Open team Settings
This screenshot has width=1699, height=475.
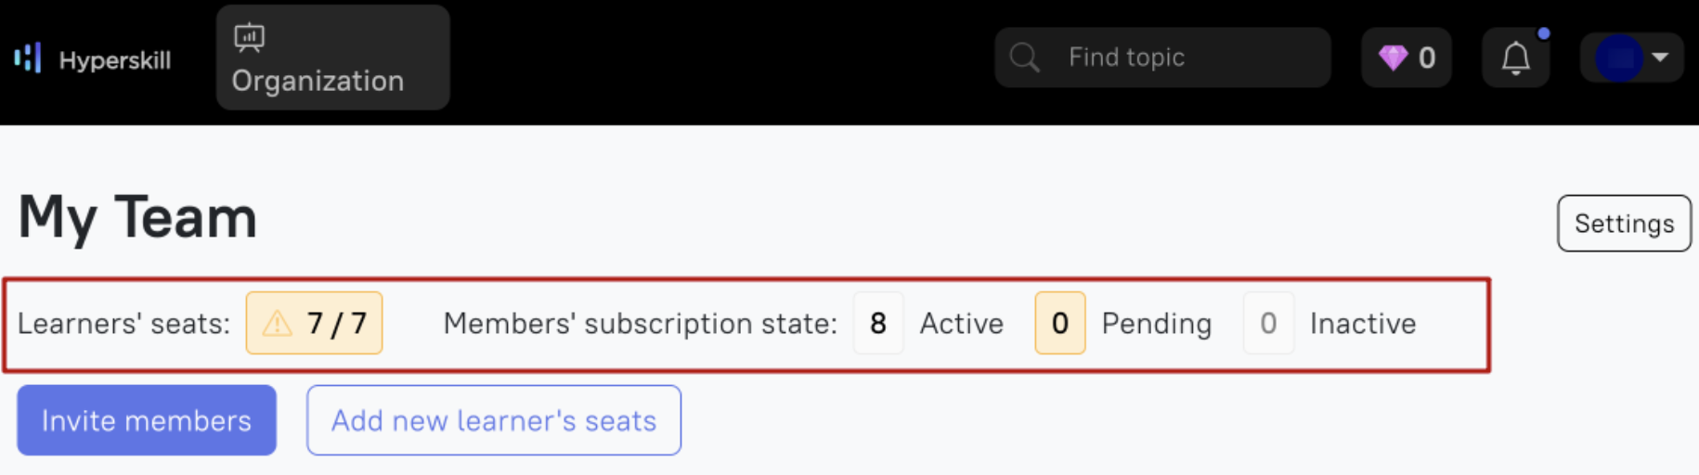pyautogui.click(x=1624, y=223)
